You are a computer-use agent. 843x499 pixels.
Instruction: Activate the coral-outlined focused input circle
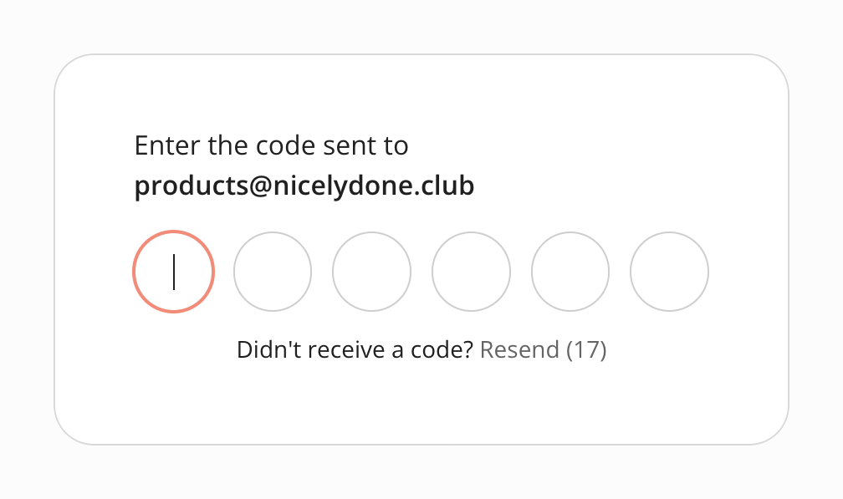tap(173, 272)
